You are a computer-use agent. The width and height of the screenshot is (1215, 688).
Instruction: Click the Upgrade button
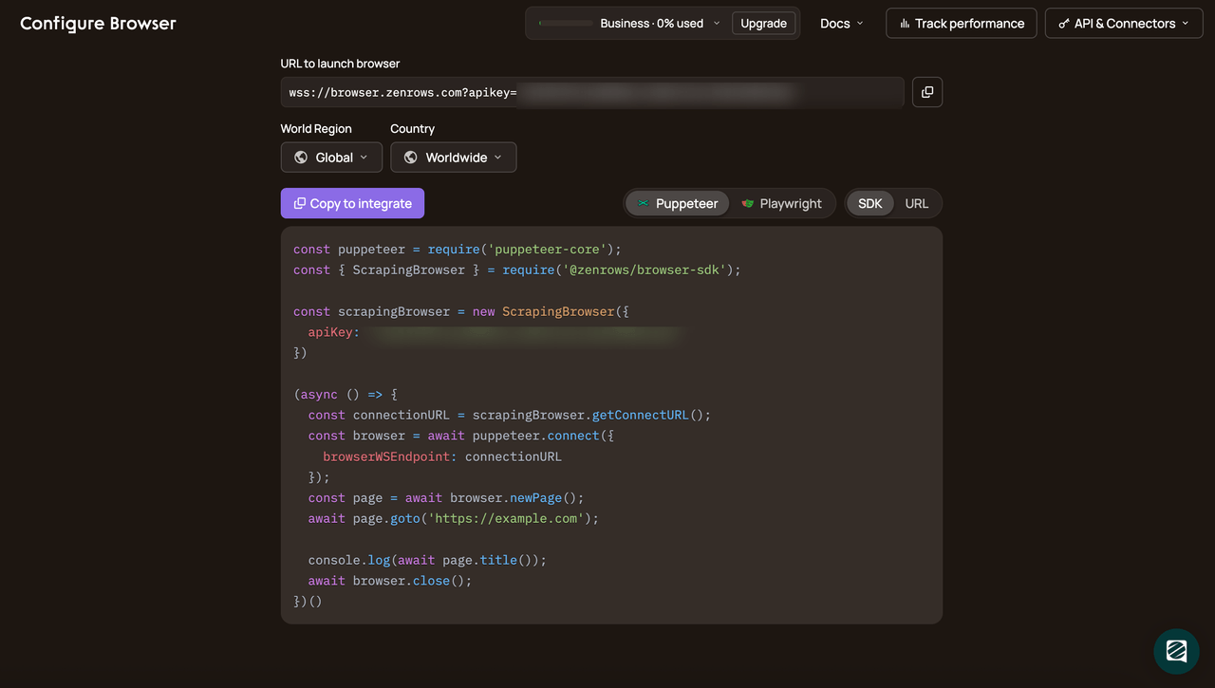[x=763, y=24]
